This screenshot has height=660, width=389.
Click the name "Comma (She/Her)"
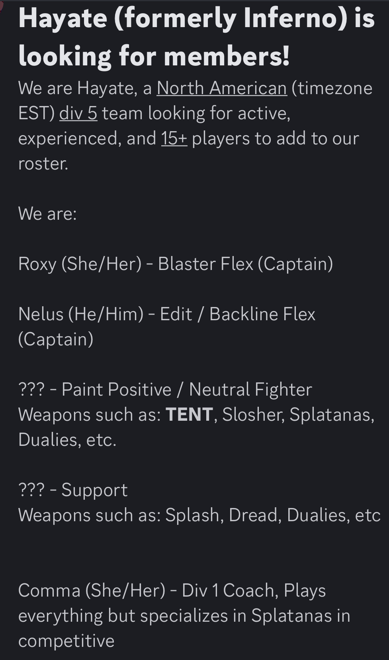pos(92,591)
